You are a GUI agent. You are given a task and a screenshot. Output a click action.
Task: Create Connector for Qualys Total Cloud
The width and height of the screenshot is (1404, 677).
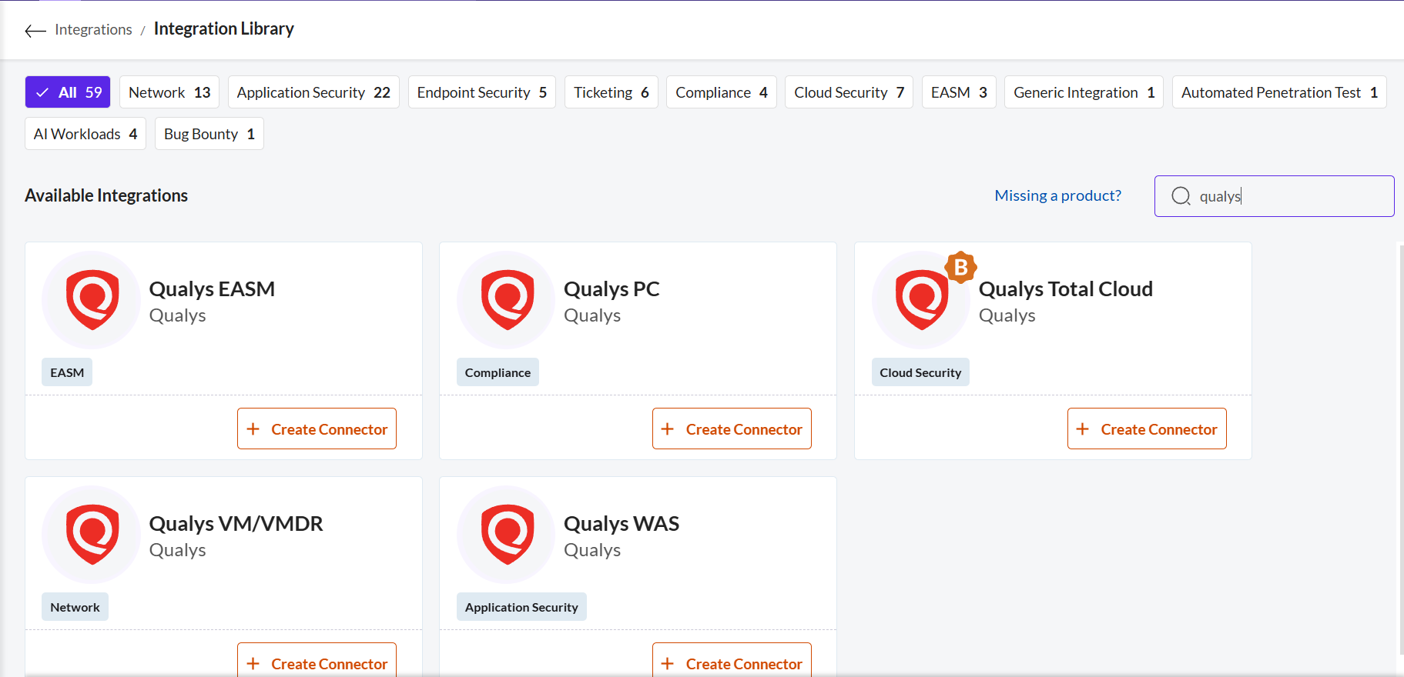click(x=1147, y=429)
